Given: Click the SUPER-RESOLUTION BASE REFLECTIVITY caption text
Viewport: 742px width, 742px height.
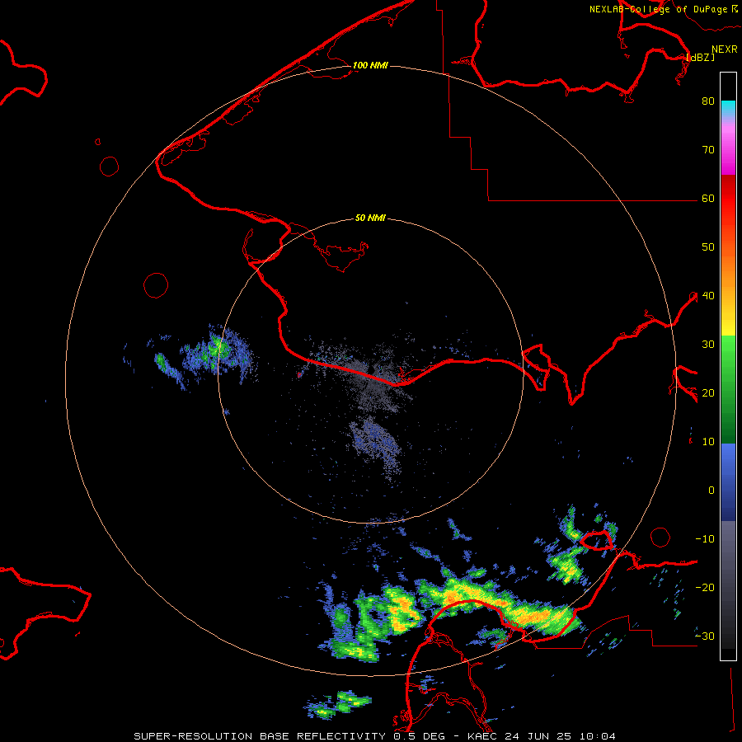Looking at the screenshot, I should 260,736.
